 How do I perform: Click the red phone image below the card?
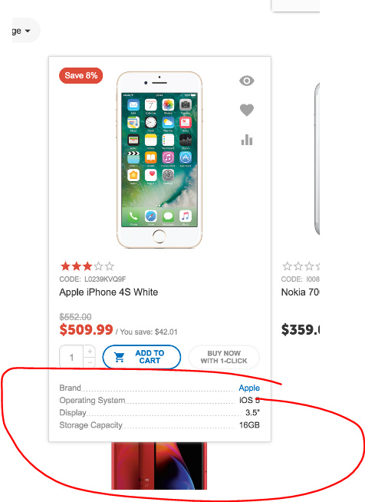(x=159, y=466)
